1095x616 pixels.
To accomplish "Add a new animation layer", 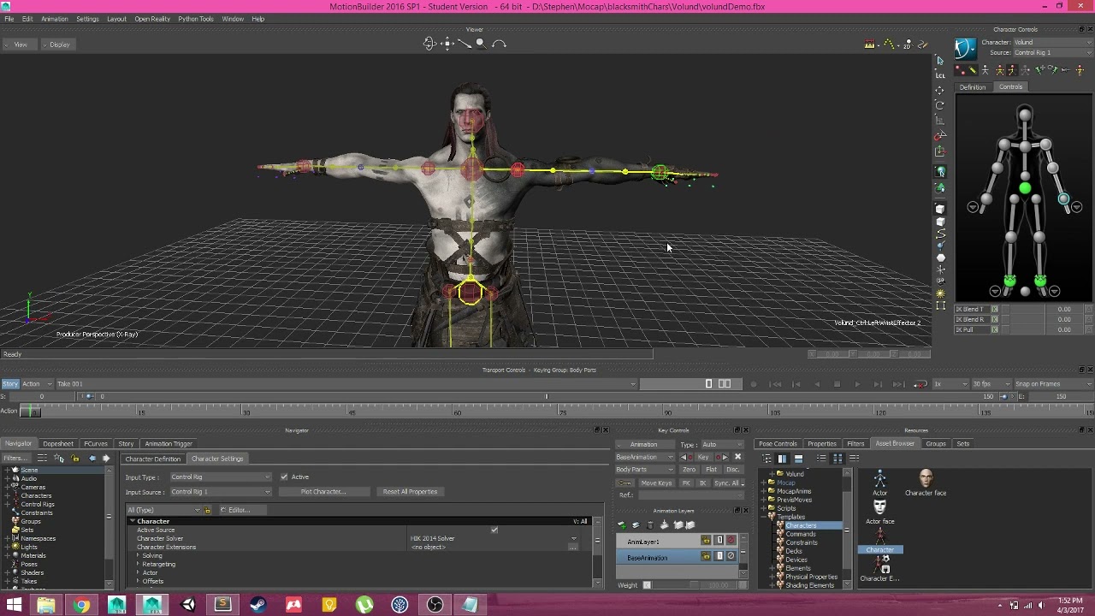I will coord(622,525).
